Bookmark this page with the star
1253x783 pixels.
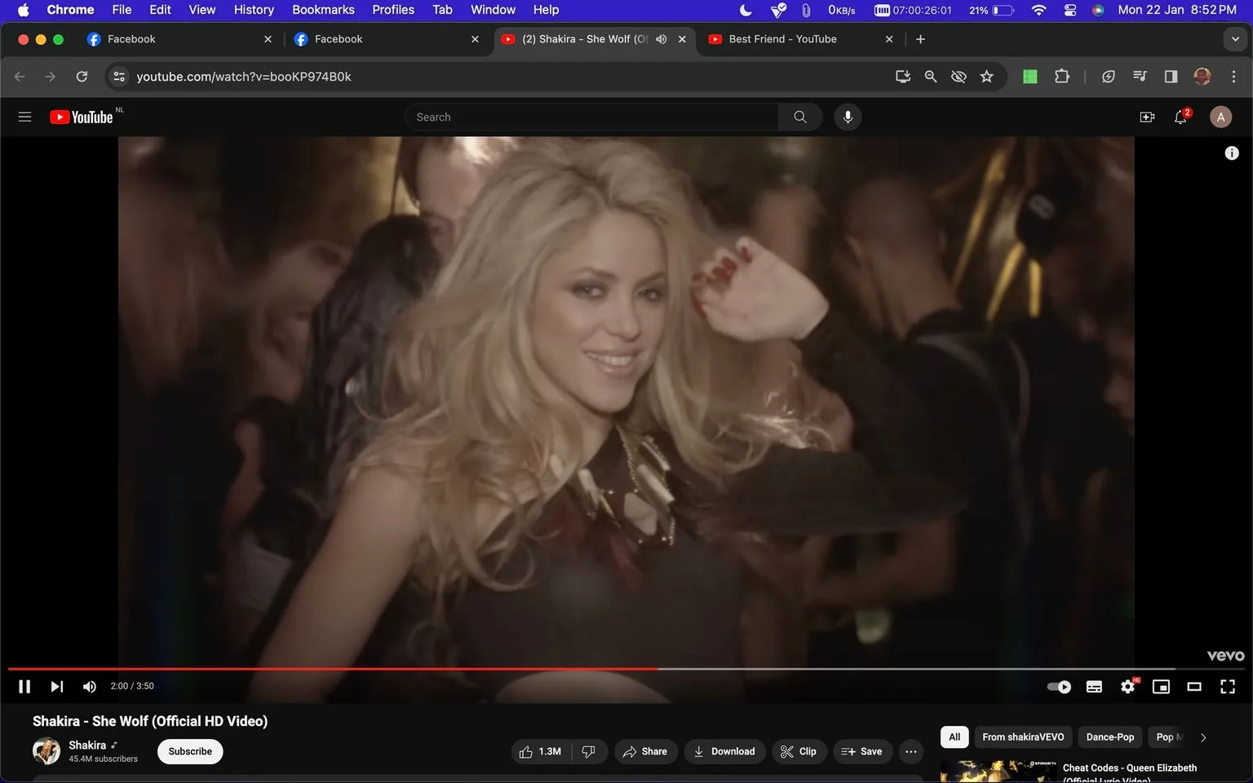pos(987,77)
